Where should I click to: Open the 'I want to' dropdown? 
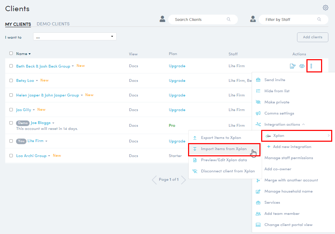pos(75,37)
